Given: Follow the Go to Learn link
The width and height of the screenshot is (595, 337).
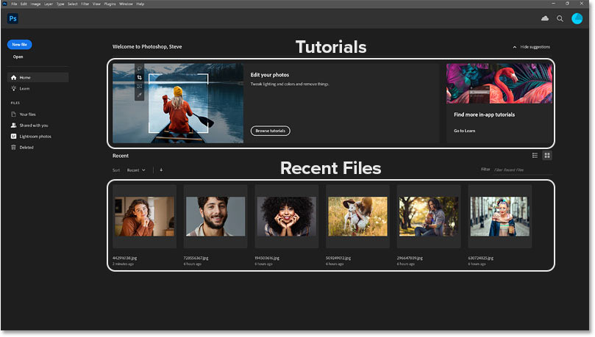Looking at the screenshot, I should [465, 131].
